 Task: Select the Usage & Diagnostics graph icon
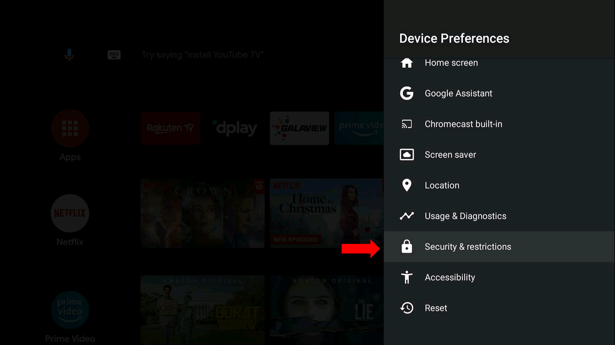[406, 216]
